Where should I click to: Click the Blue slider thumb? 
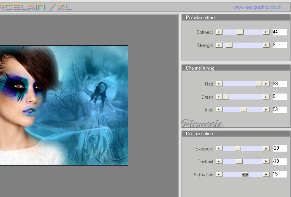244,109
